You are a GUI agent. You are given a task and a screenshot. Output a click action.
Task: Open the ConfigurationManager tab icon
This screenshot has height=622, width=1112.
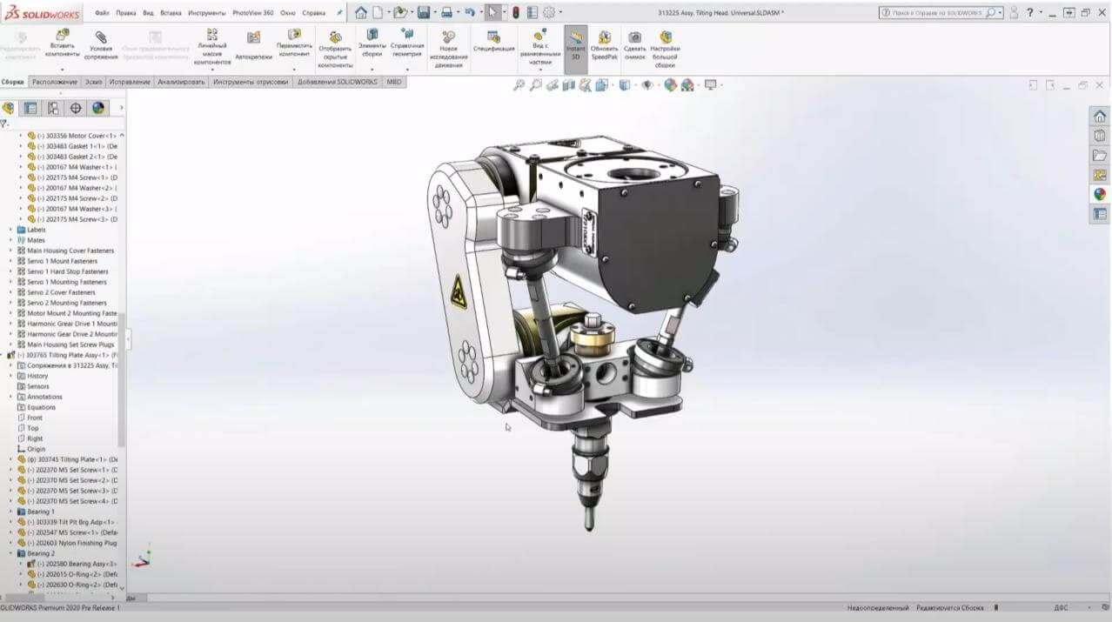click(x=53, y=108)
